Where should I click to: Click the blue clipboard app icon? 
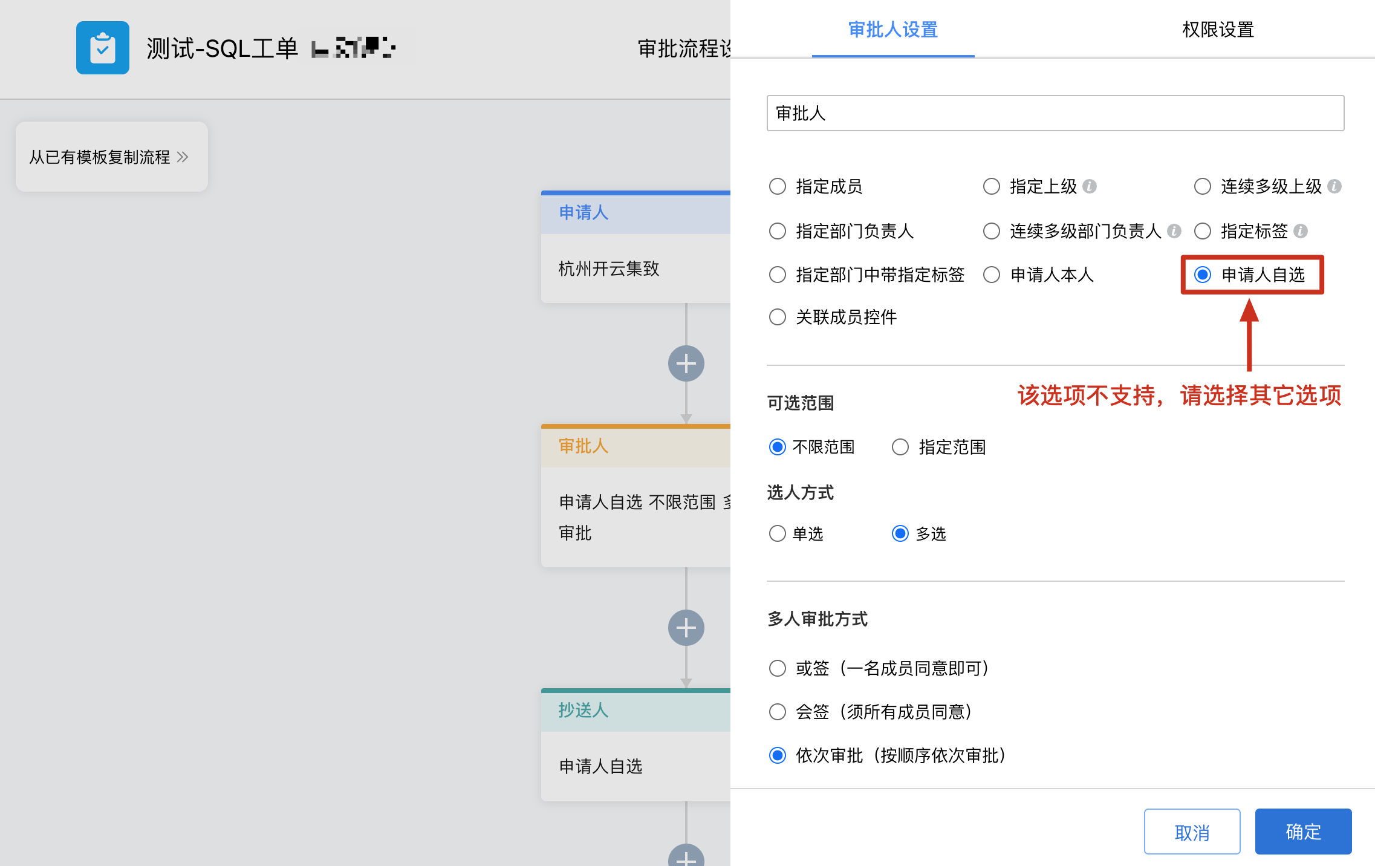(x=102, y=48)
